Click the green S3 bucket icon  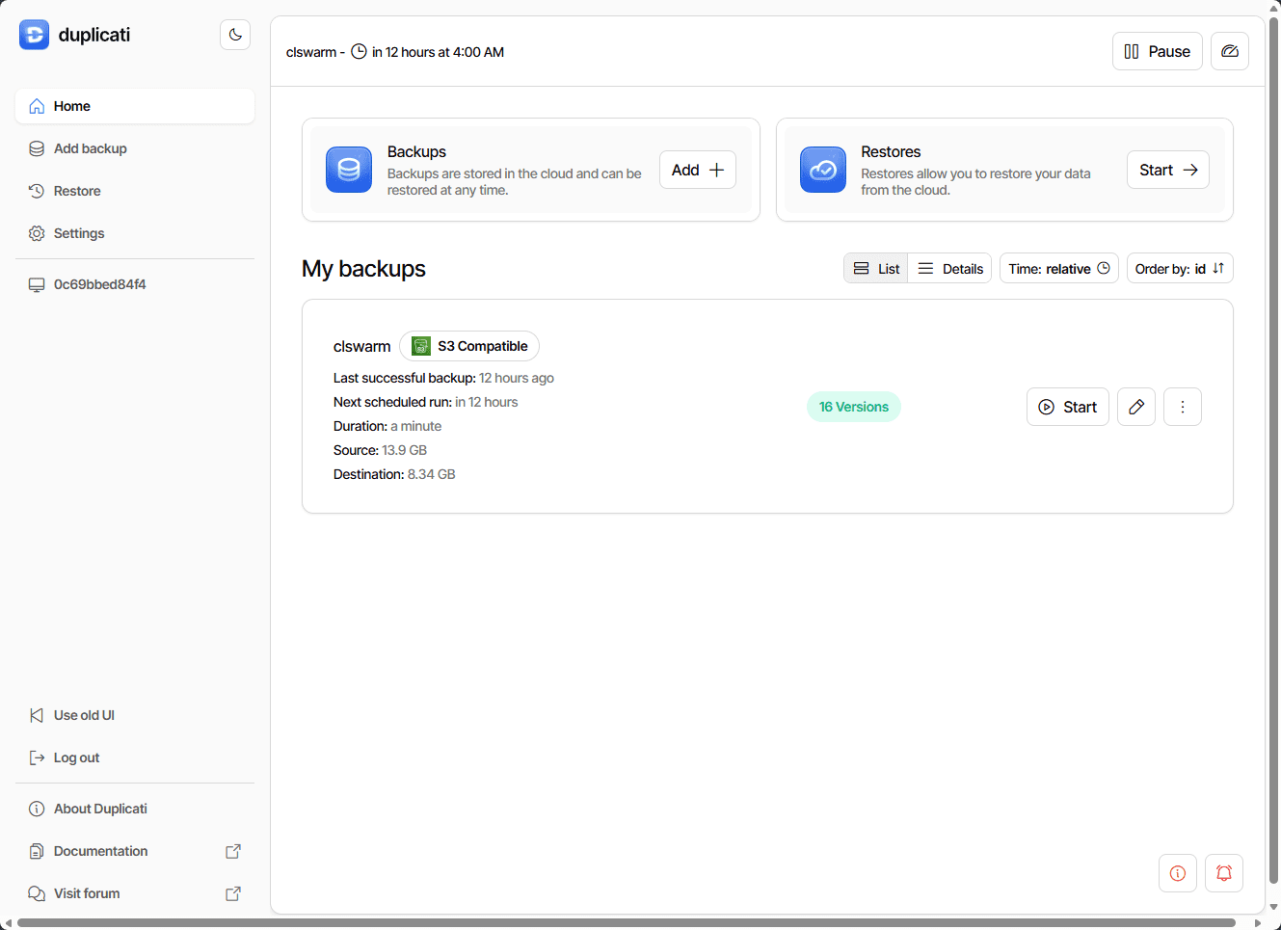tap(421, 346)
